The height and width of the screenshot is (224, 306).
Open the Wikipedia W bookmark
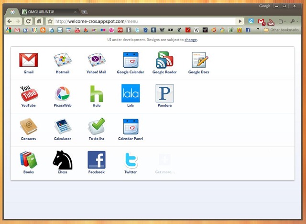click(197, 30)
